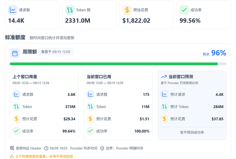The width and height of the screenshot is (236, 159).
Task: Click the 成功率 check icon in 当前窗口已用
Action: point(90,131)
